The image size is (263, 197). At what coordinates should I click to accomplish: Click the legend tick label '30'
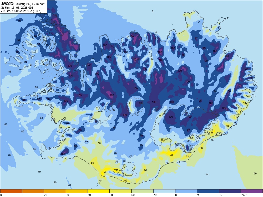click(67, 195)
